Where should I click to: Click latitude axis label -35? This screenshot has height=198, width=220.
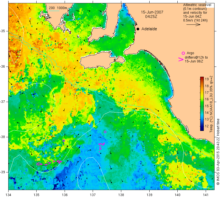[x=3, y=31]
